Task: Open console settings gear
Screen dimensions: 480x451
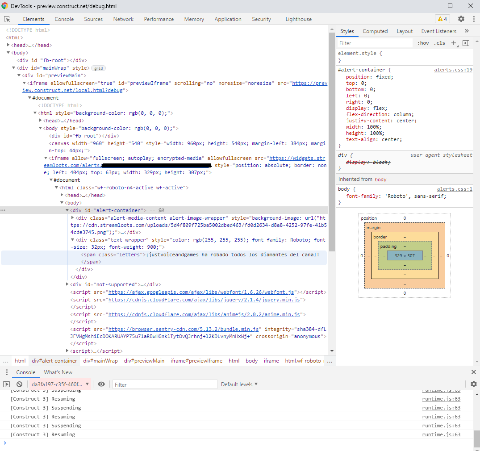Action: click(x=474, y=384)
